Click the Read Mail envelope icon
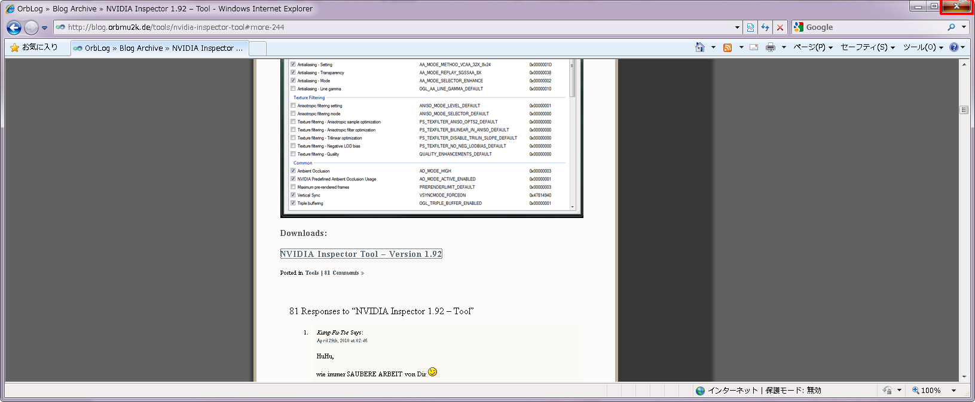This screenshot has height=402, width=975. point(754,47)
